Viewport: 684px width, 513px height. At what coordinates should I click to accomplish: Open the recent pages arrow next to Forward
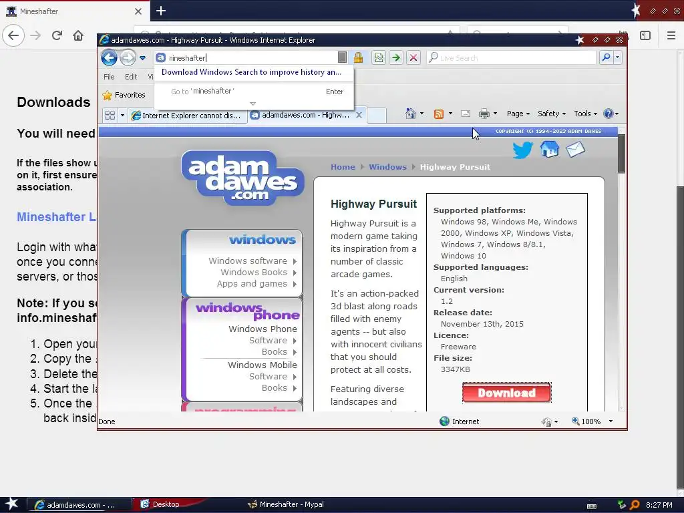[142, 58]
